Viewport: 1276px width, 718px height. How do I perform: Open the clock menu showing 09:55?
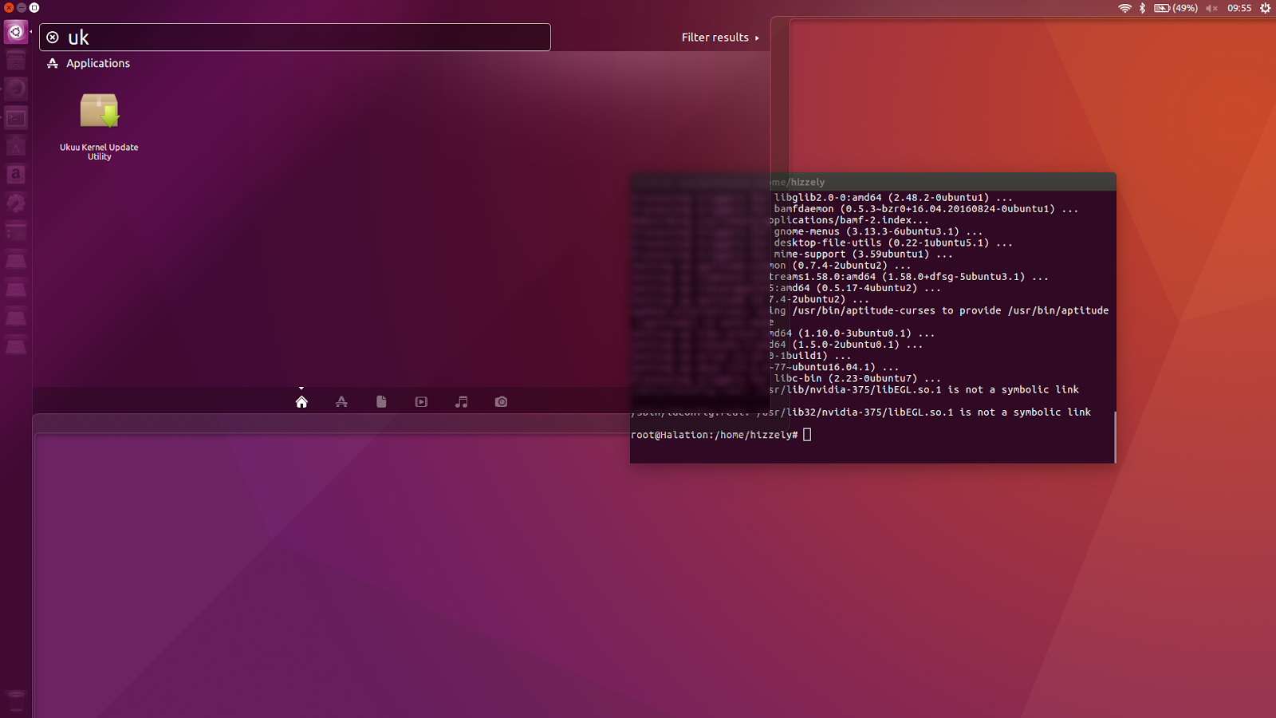(1239, 8)
